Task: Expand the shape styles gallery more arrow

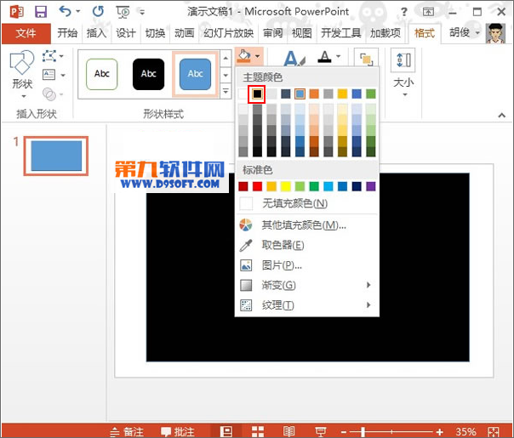Action: pos(226,92)
